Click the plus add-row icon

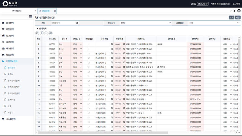coord(42,33)
